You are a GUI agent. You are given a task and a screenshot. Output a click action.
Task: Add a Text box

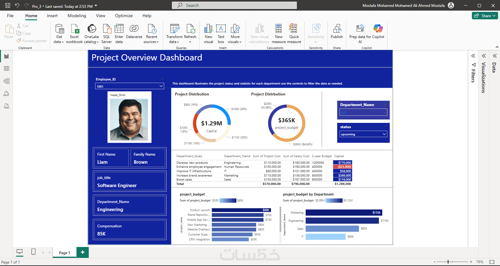[221, 29]
